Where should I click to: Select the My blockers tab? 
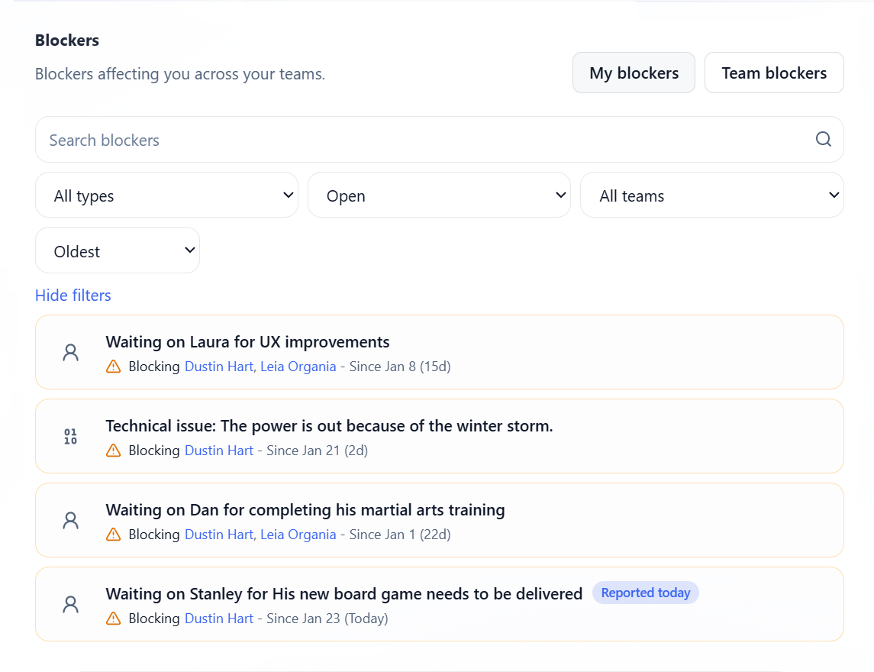tap(634, 73)
